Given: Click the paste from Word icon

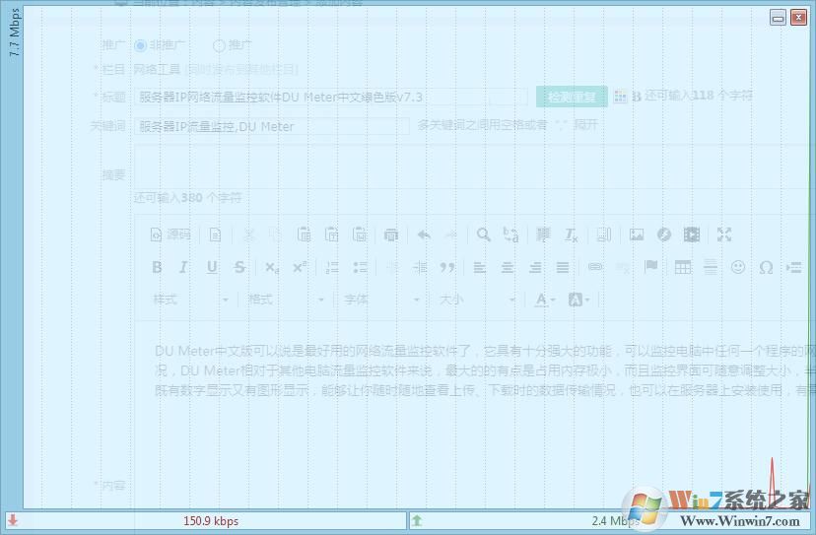Looking at the screenshot, I should pyautogui.click(x=360, y=234).
